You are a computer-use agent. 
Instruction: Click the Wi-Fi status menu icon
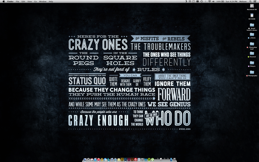tap(209, 2)
